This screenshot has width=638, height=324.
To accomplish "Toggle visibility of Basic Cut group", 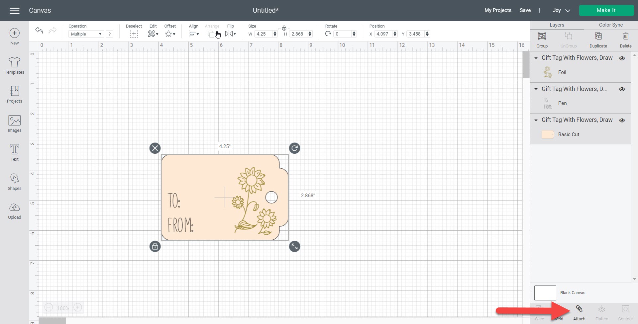I will tap(622, 120).
